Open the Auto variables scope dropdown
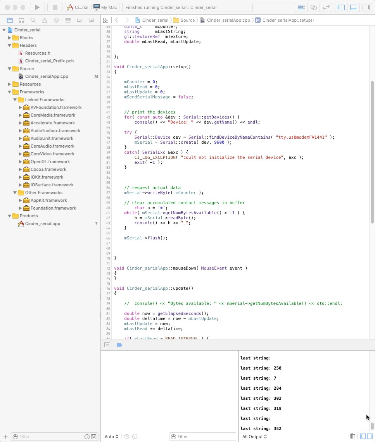This screenshot has height=442, width=375. click(111, 436)
